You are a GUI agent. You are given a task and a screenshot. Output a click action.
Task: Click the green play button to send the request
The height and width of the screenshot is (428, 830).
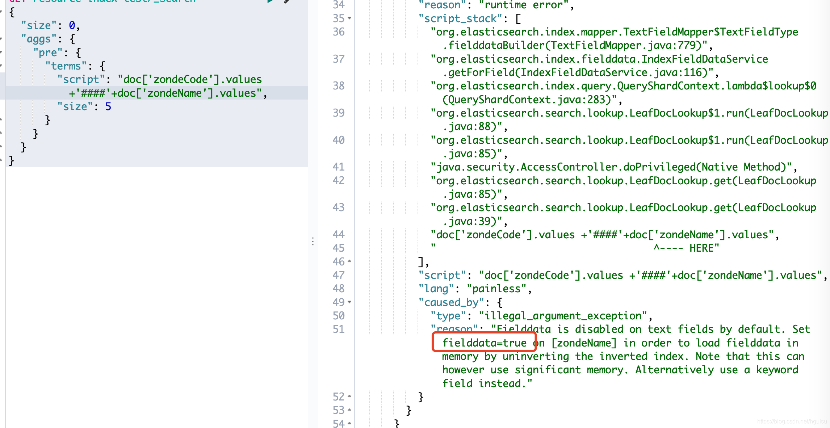[x=270, y=2]
